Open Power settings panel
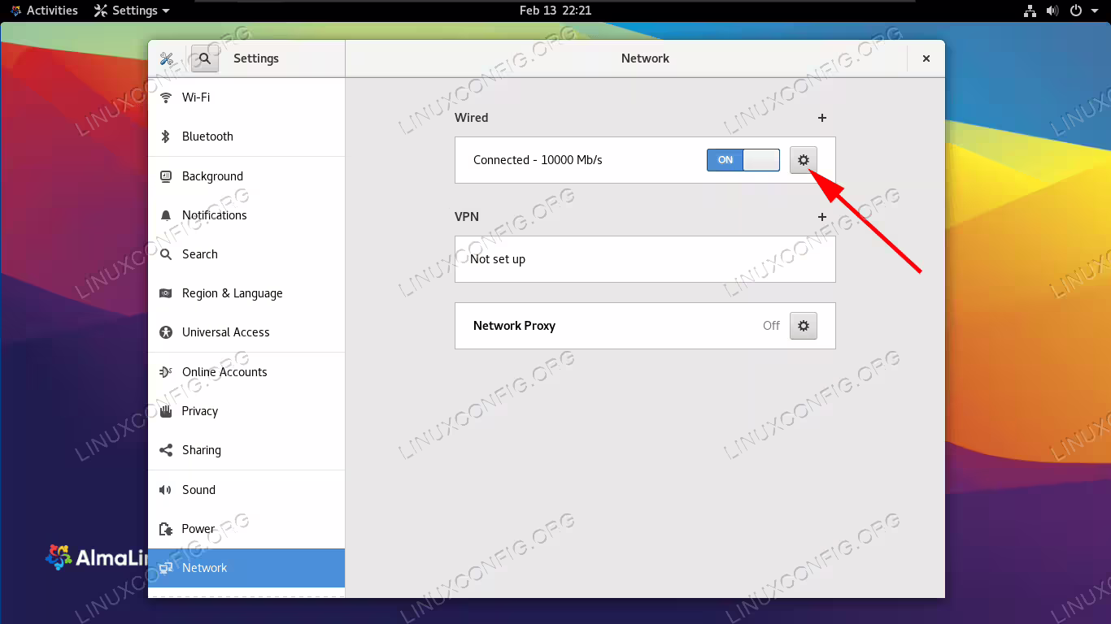This screenshot has width=1111, height=624. pyautogui.click(x=246, y=529)
